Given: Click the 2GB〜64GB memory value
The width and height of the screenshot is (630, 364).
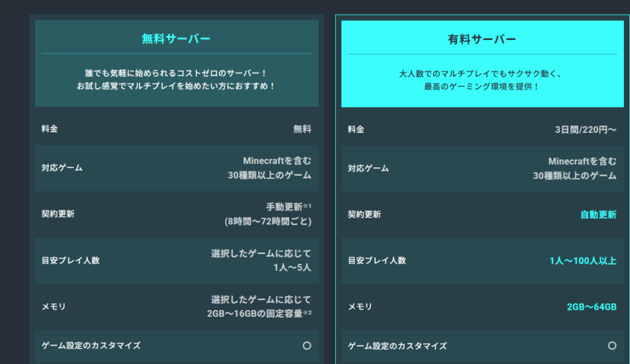Looking at the screenshot, I should point(591,307).
